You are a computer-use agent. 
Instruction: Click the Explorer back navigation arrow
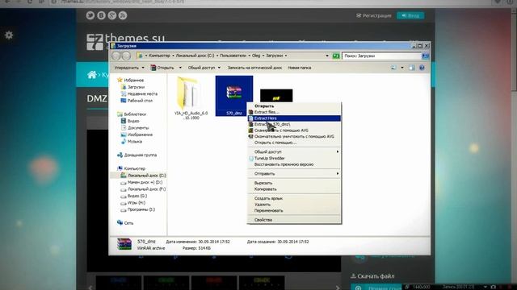point(116,56)
